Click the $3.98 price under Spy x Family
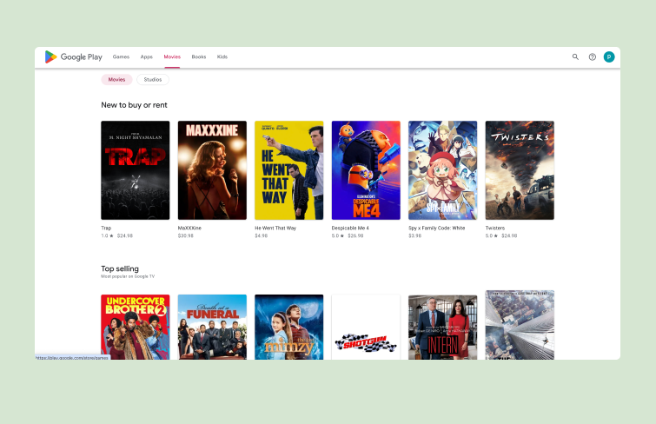Screen dimensions: 656x424 click(415, 236)
